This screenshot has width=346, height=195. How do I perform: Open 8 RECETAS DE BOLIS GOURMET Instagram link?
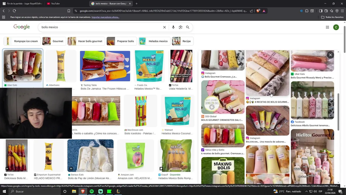[x=268, y=102]
